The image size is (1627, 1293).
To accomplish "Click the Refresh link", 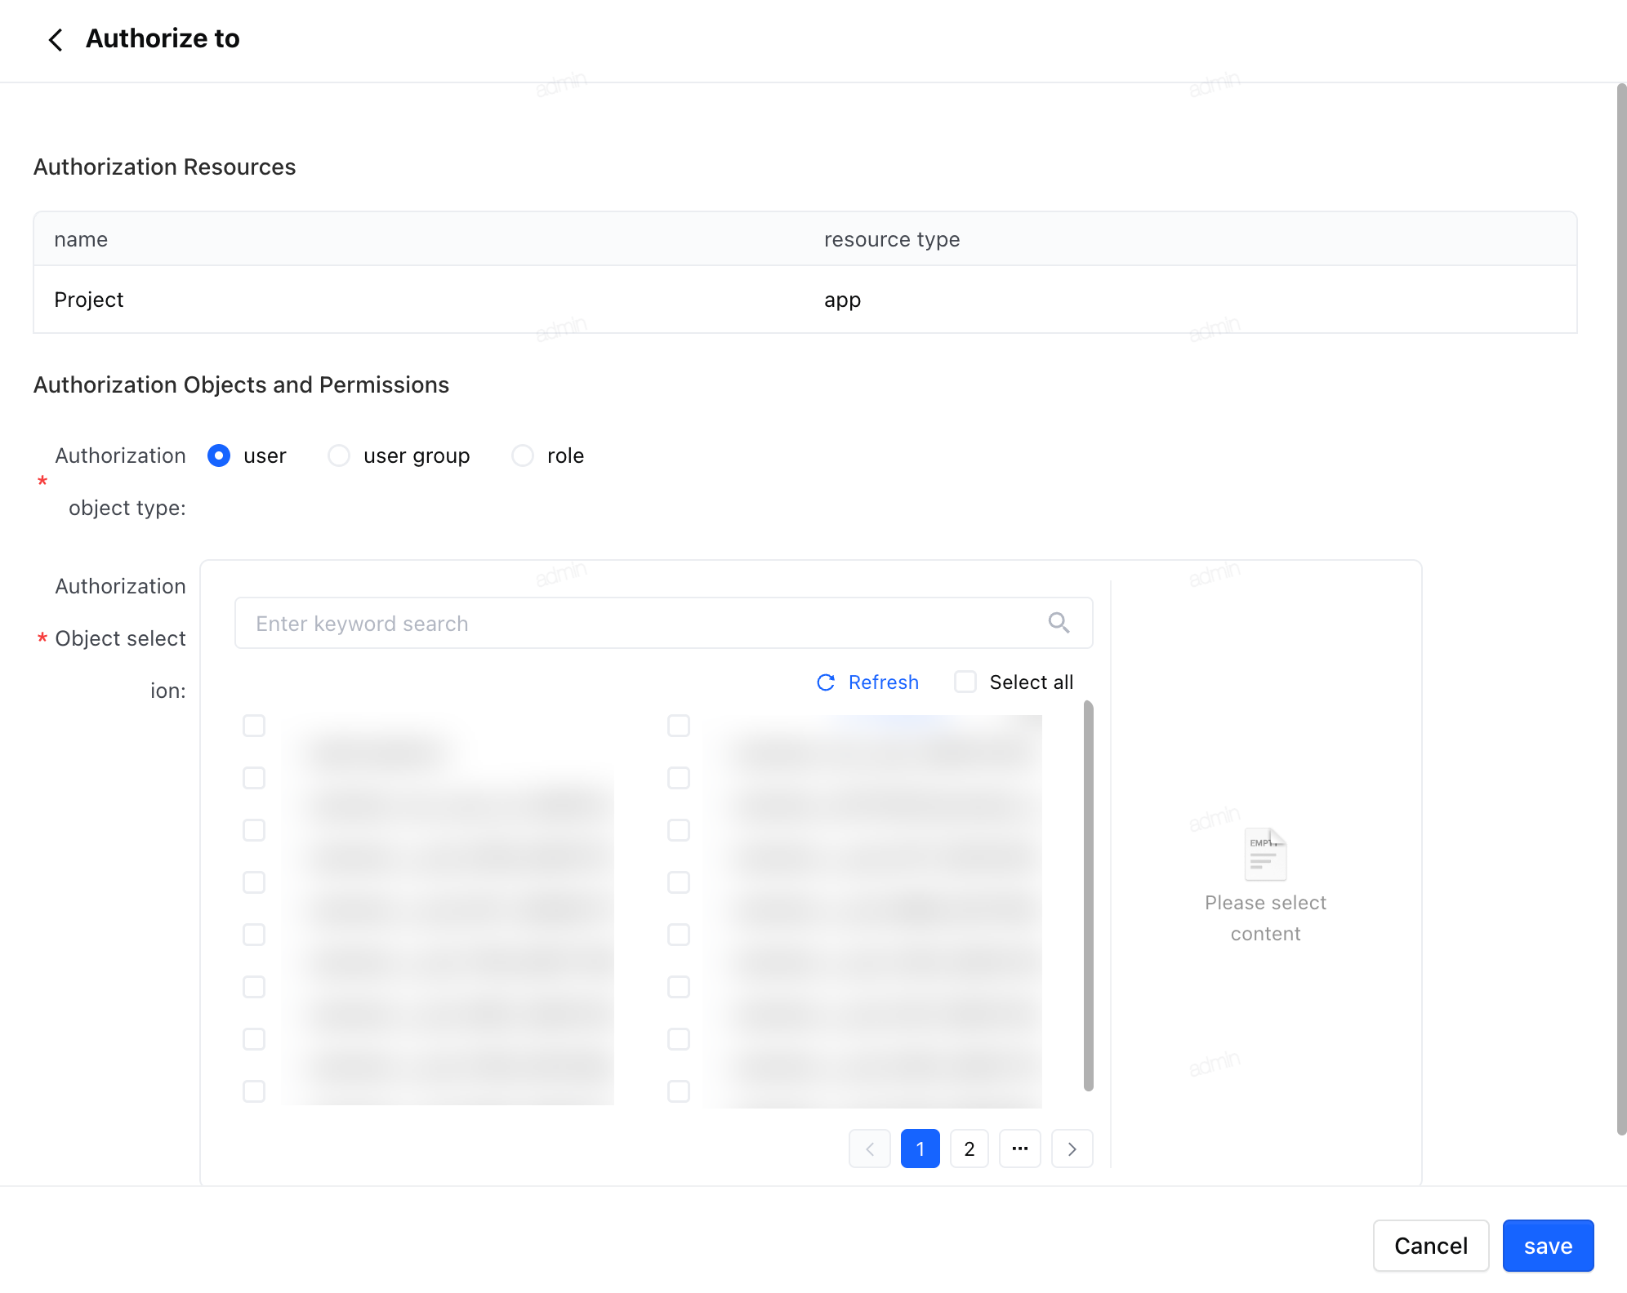I will click(884, 682).
